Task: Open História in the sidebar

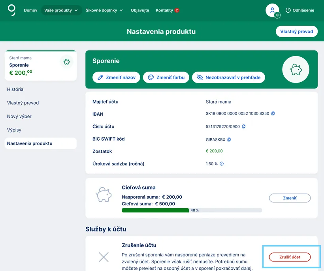Action: [x=15, y=89]
